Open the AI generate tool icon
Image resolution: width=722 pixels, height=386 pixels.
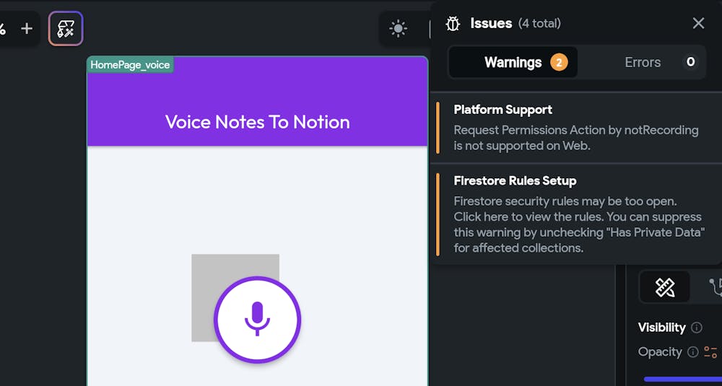66,29
